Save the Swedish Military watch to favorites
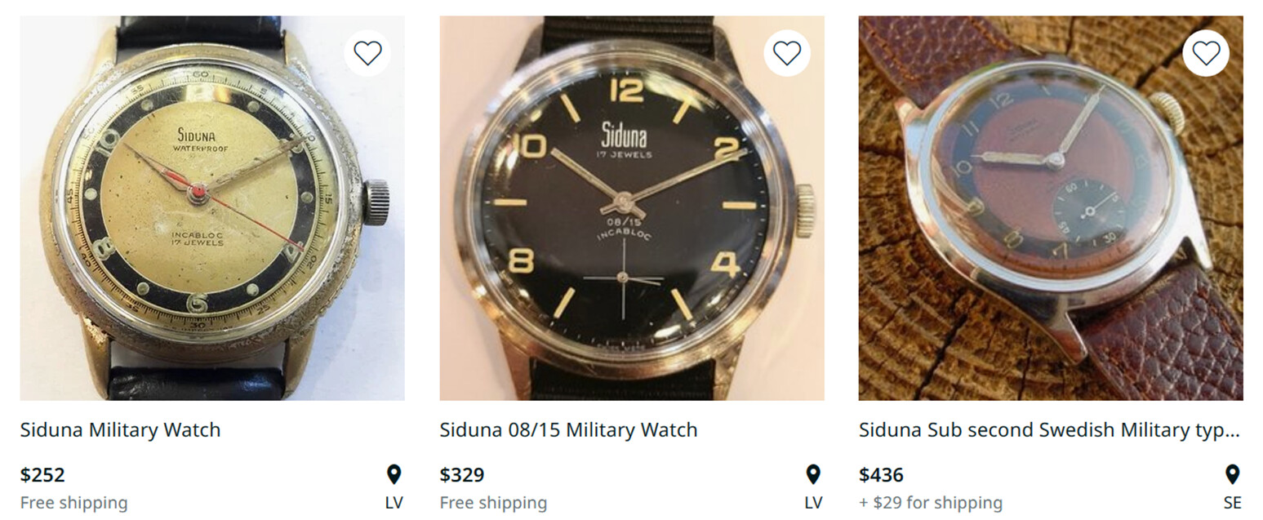 pos(1206,53)
